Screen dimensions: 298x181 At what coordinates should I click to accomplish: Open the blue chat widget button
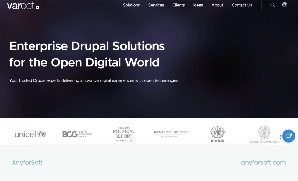coord(288,136)
